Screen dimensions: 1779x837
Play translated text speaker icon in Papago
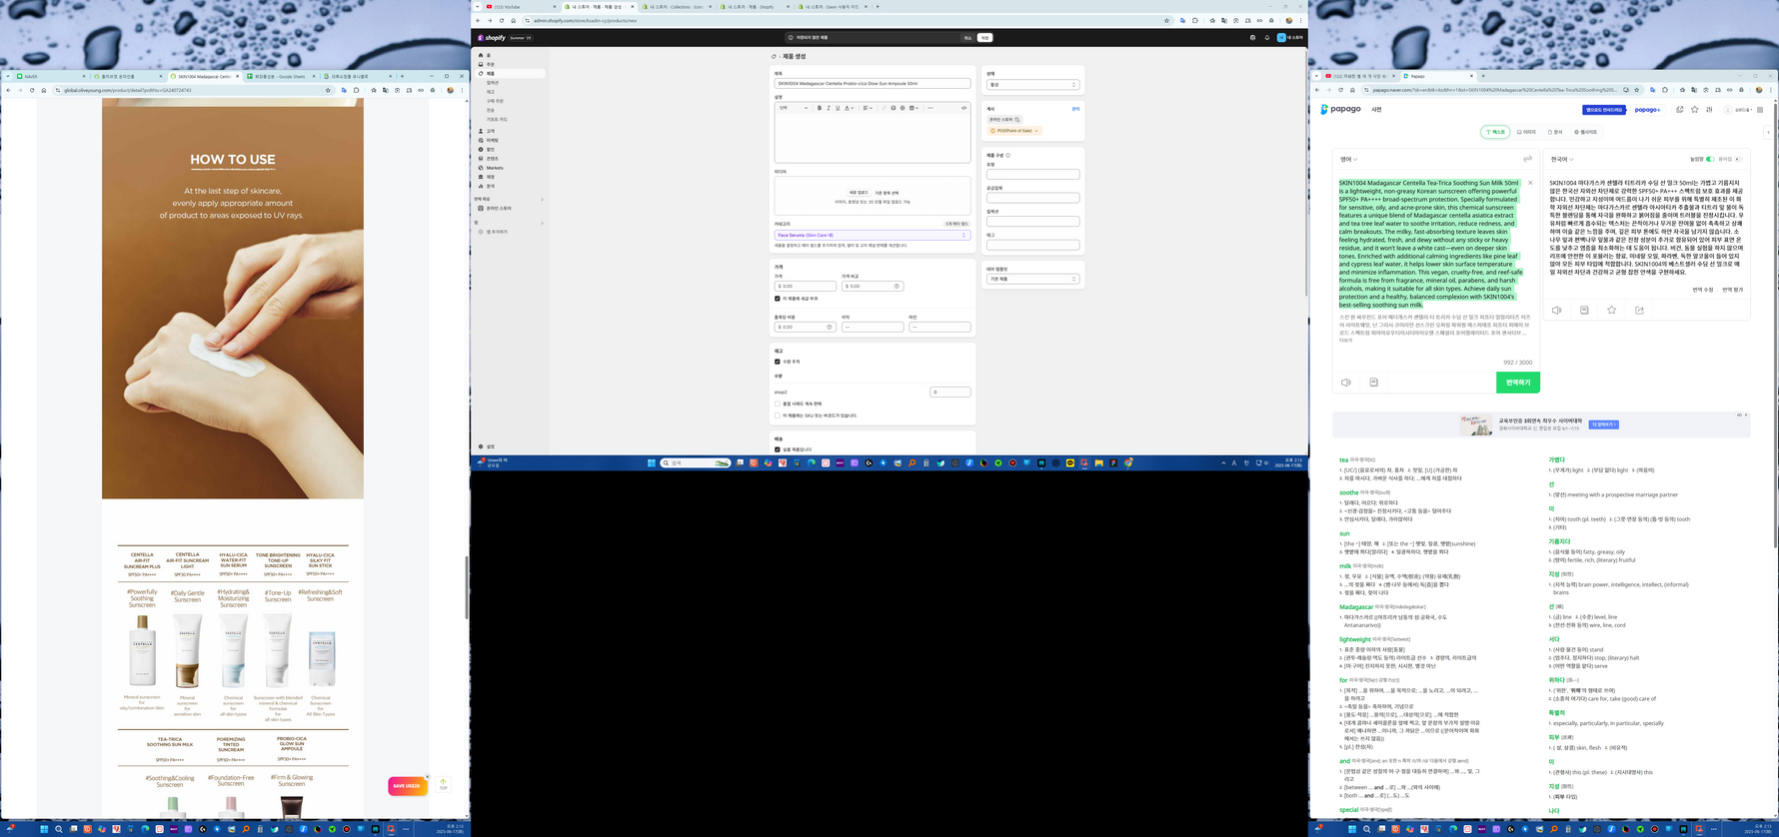click(x=1556, y=311)
